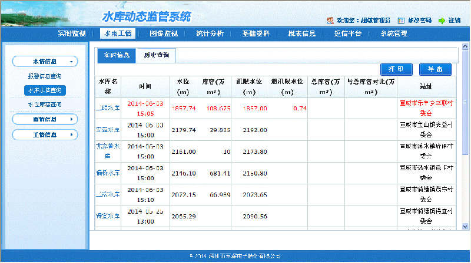Image resolution: width=471 pixels, height=263 pixels.
Task: Select the 系统管理 menu item
Action: point(394,33)
